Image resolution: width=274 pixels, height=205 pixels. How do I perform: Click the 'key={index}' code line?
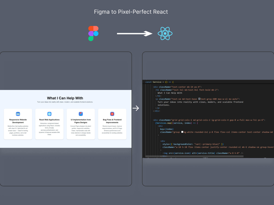(167, 129)
